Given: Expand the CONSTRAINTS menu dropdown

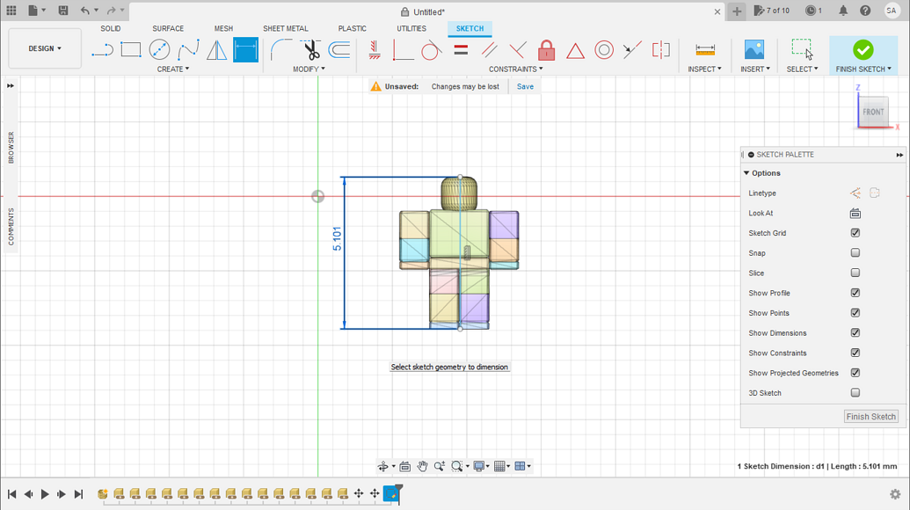Looking at the screenshot, I should tap(516, 69).
